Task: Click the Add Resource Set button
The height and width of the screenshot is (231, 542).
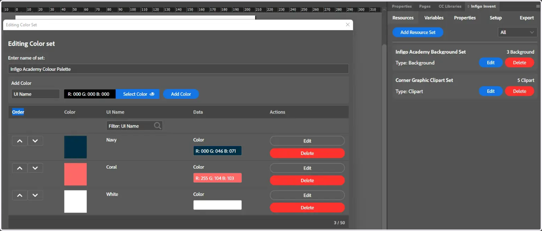Action: click(418, 32)
